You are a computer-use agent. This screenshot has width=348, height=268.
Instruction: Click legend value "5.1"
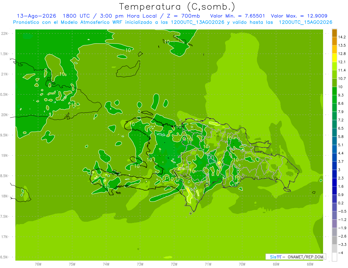click(341, 145)
